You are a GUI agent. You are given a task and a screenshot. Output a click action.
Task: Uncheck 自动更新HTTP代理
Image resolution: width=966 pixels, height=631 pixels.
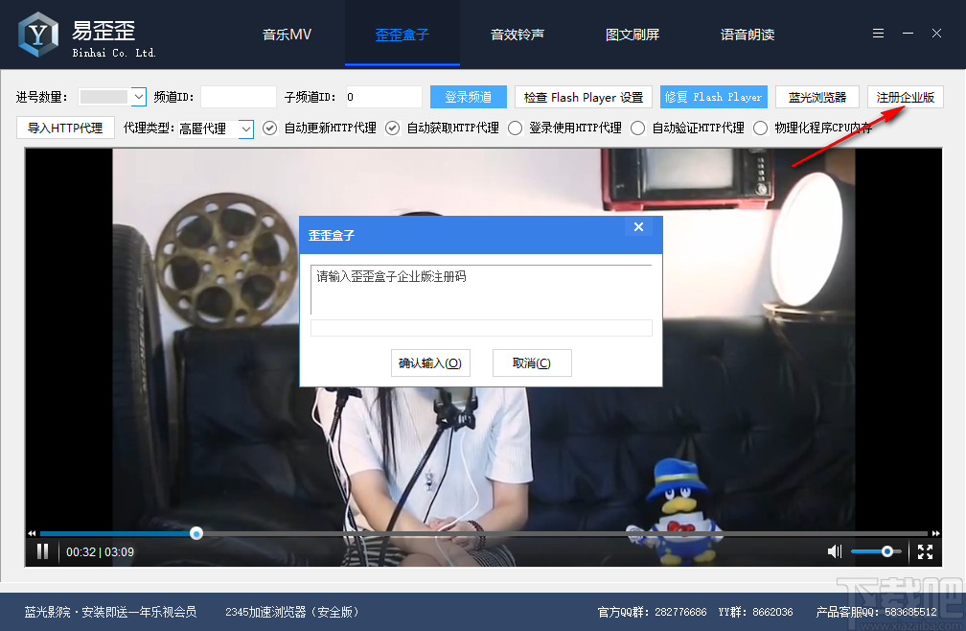[269, 127]
